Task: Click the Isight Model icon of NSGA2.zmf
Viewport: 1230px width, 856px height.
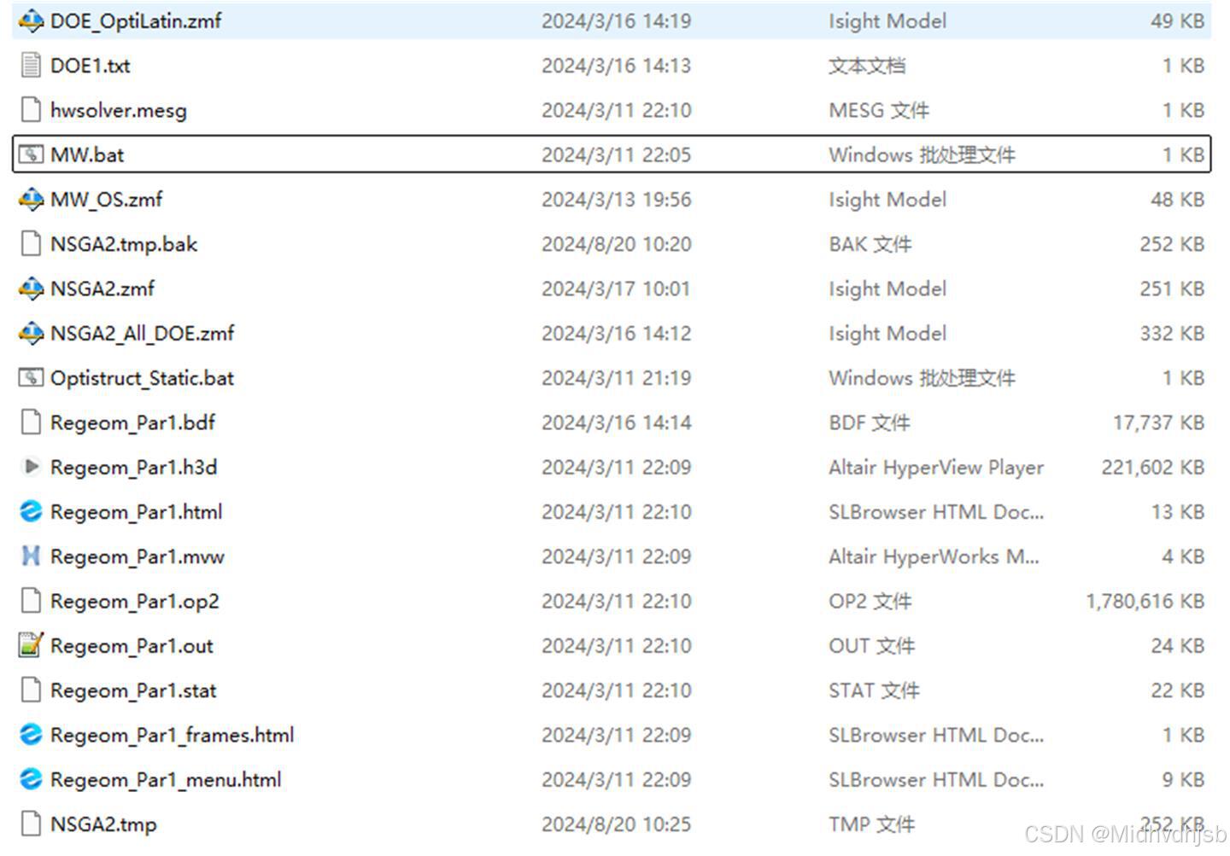Action: coord(32,288)
